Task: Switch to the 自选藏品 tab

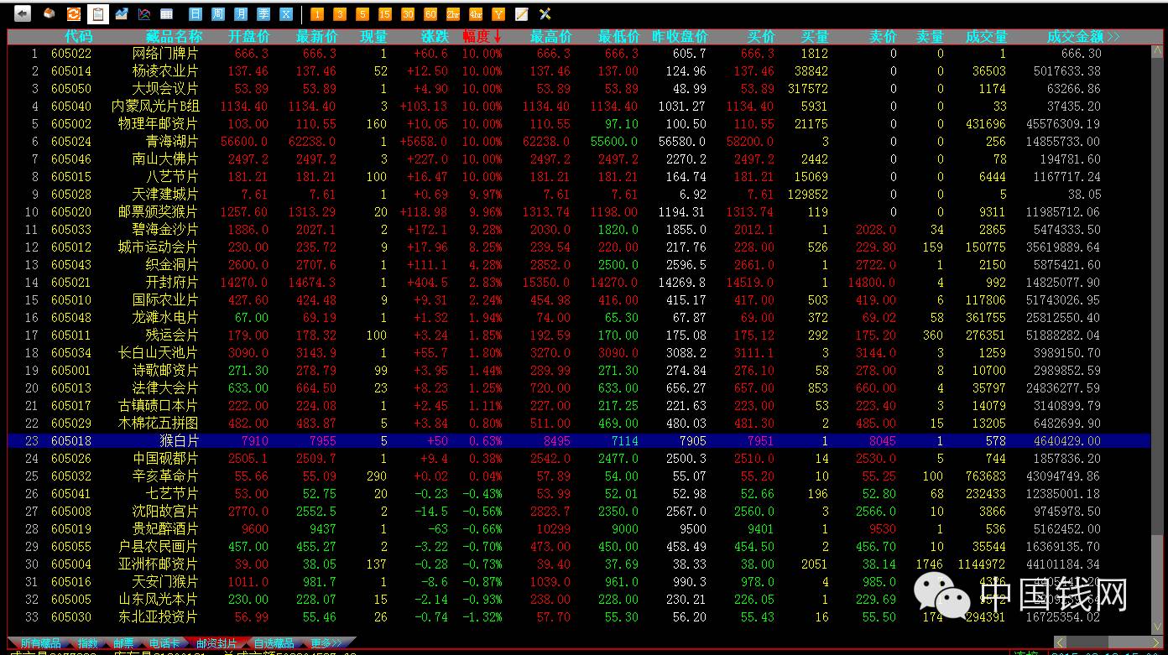Action: pyautogui.click(x=274, y=643)
